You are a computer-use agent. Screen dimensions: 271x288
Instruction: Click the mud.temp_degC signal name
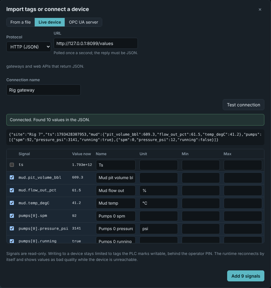(34, 203)
